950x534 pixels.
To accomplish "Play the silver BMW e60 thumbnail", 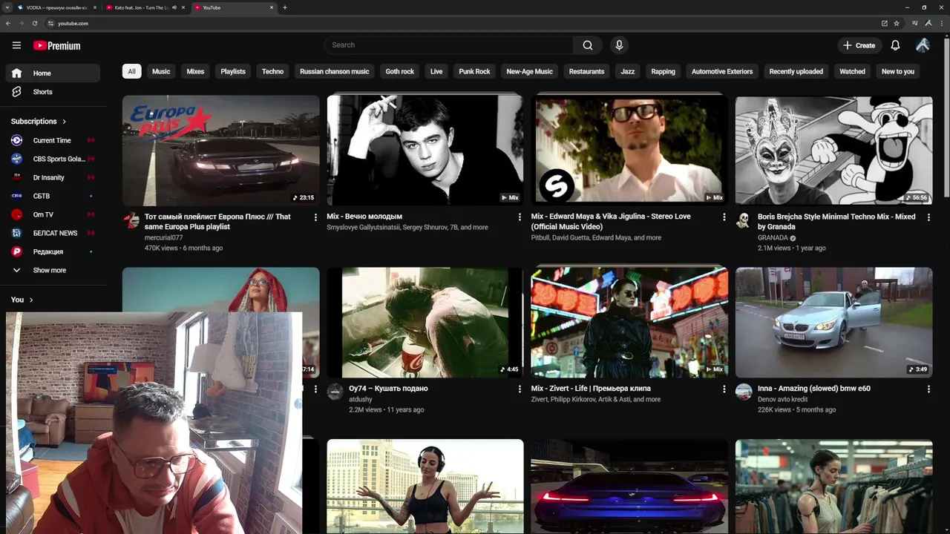I will (833, 322).
